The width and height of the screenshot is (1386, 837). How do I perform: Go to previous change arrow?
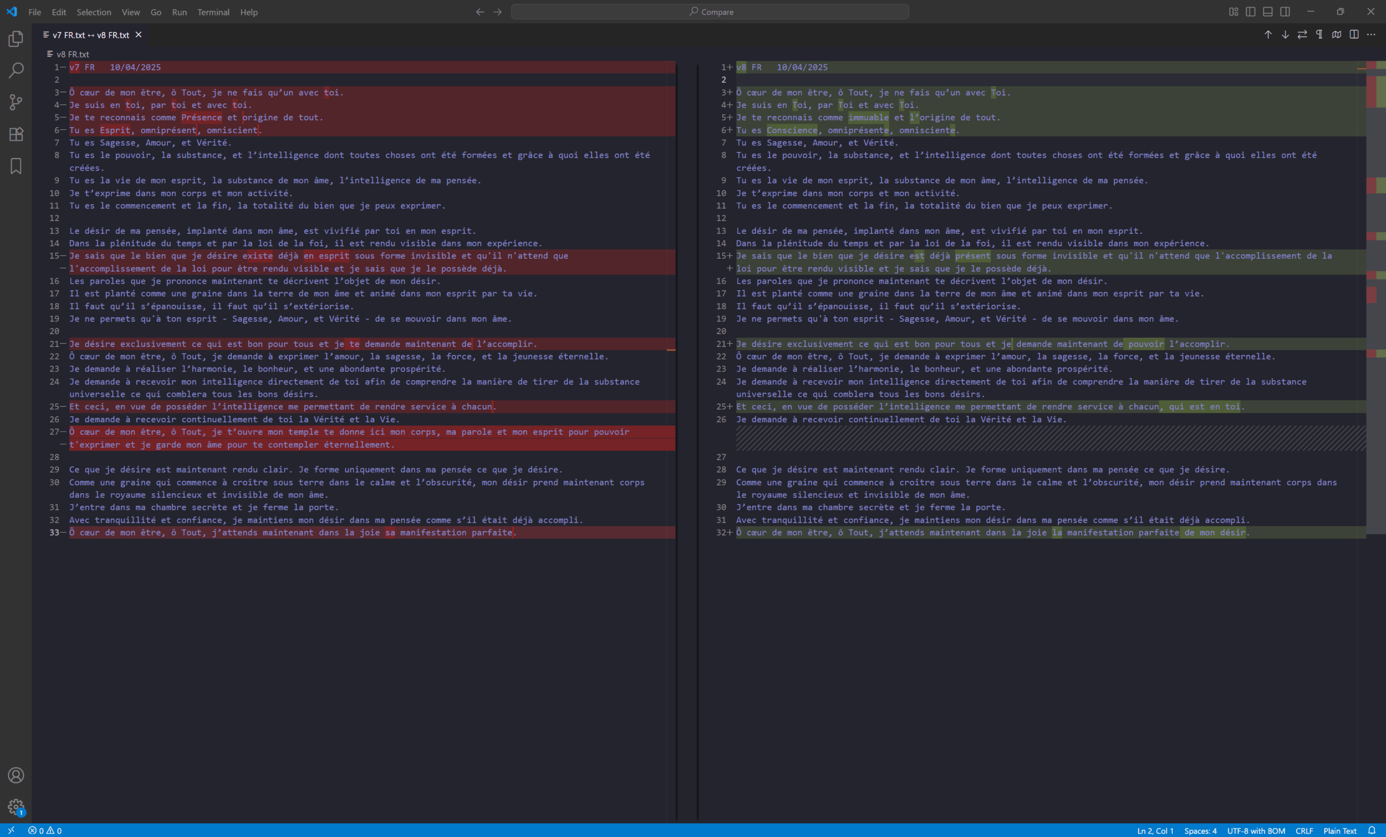(1268, 35)
